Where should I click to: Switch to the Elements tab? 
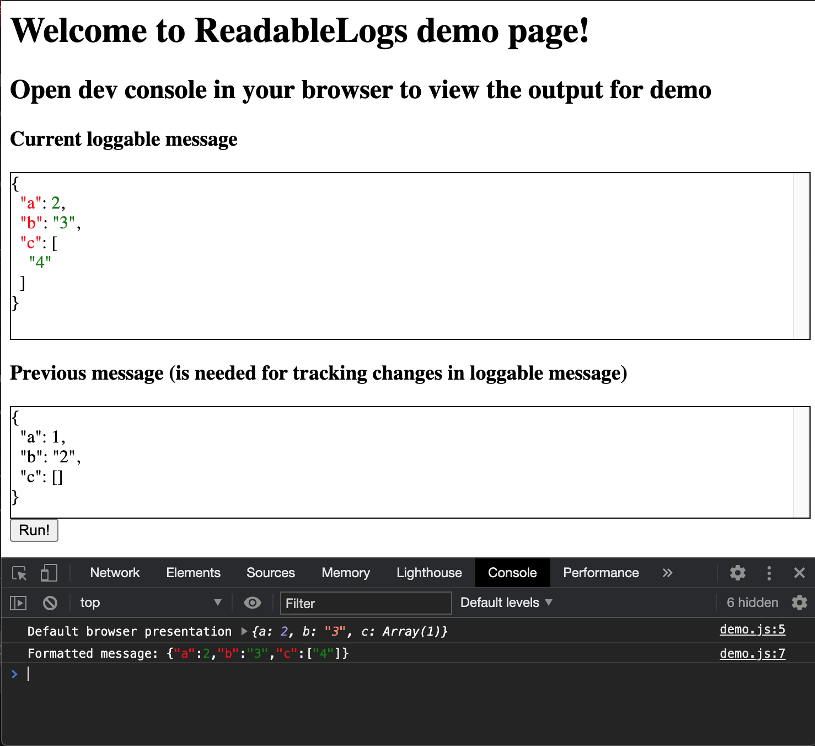193,573
